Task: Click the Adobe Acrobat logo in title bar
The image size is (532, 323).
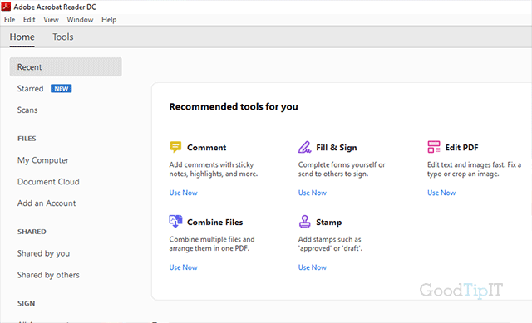Action: (6, 7)
